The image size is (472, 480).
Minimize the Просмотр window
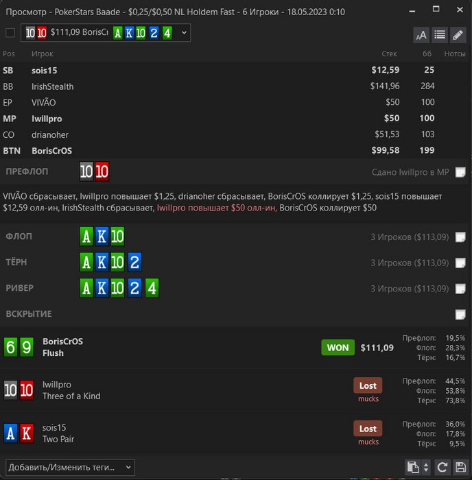[412, 10]
